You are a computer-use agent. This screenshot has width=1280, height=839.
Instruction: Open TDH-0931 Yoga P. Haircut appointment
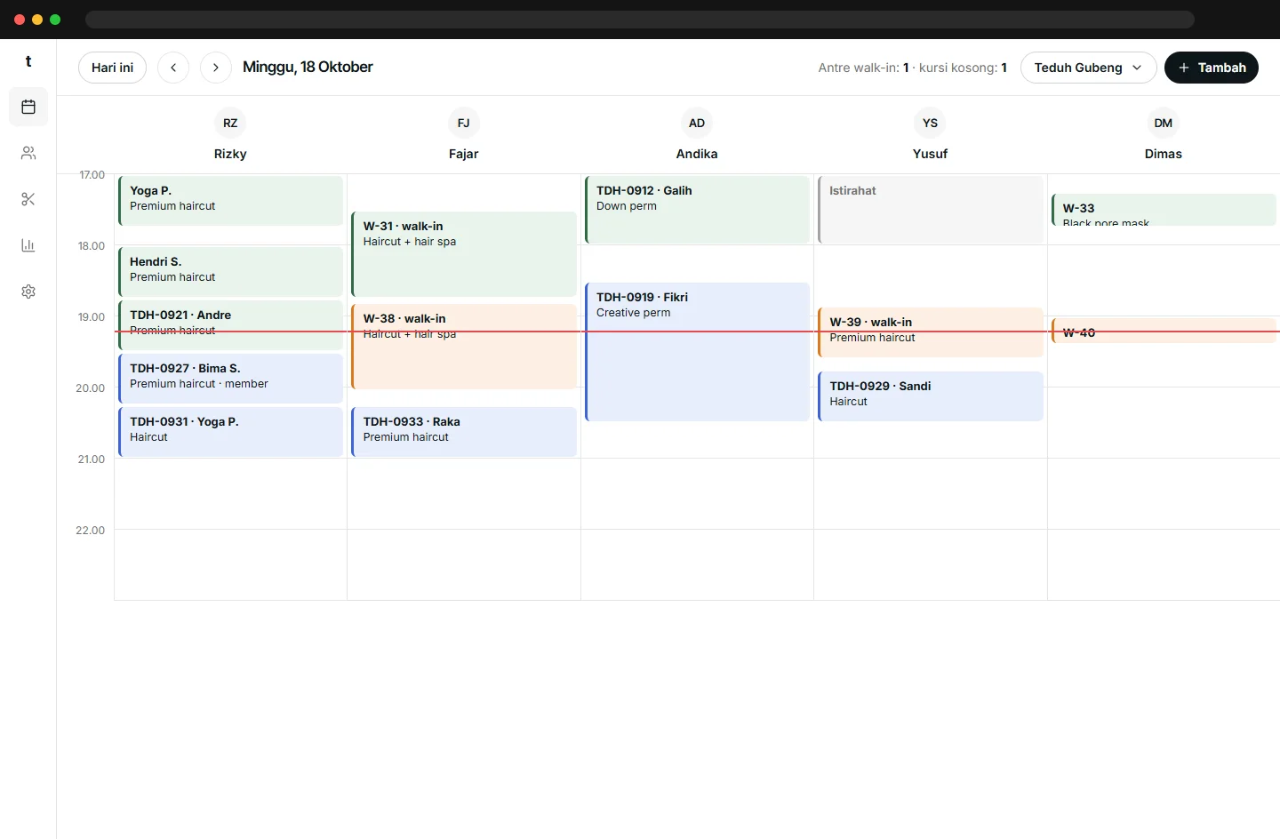pos(230,432)
